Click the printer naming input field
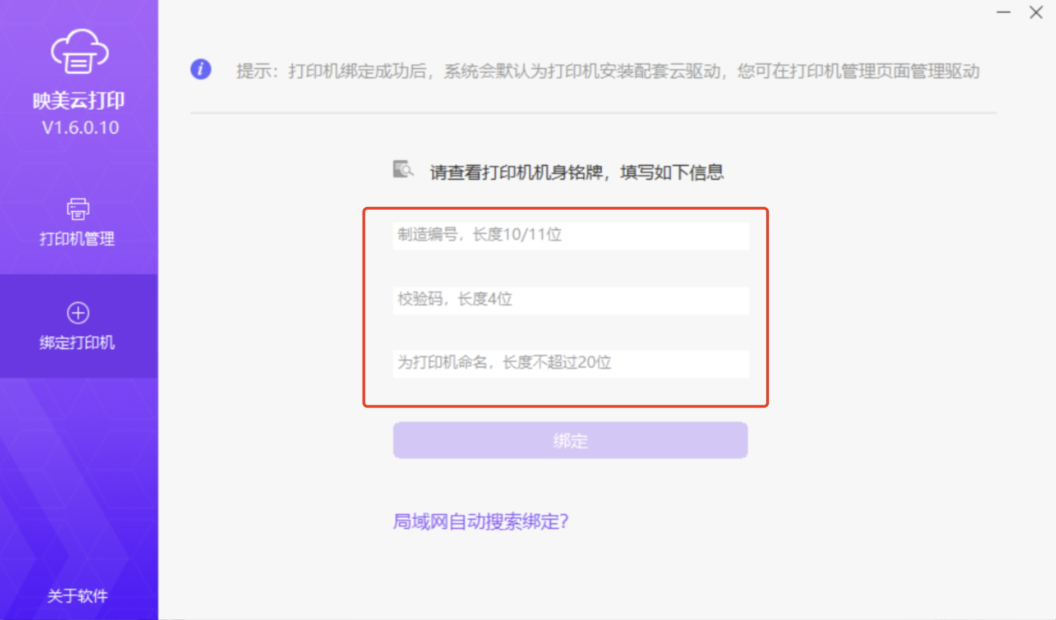Image resolution: width=1056 pixels, height=620 pixels. point(570,363)
